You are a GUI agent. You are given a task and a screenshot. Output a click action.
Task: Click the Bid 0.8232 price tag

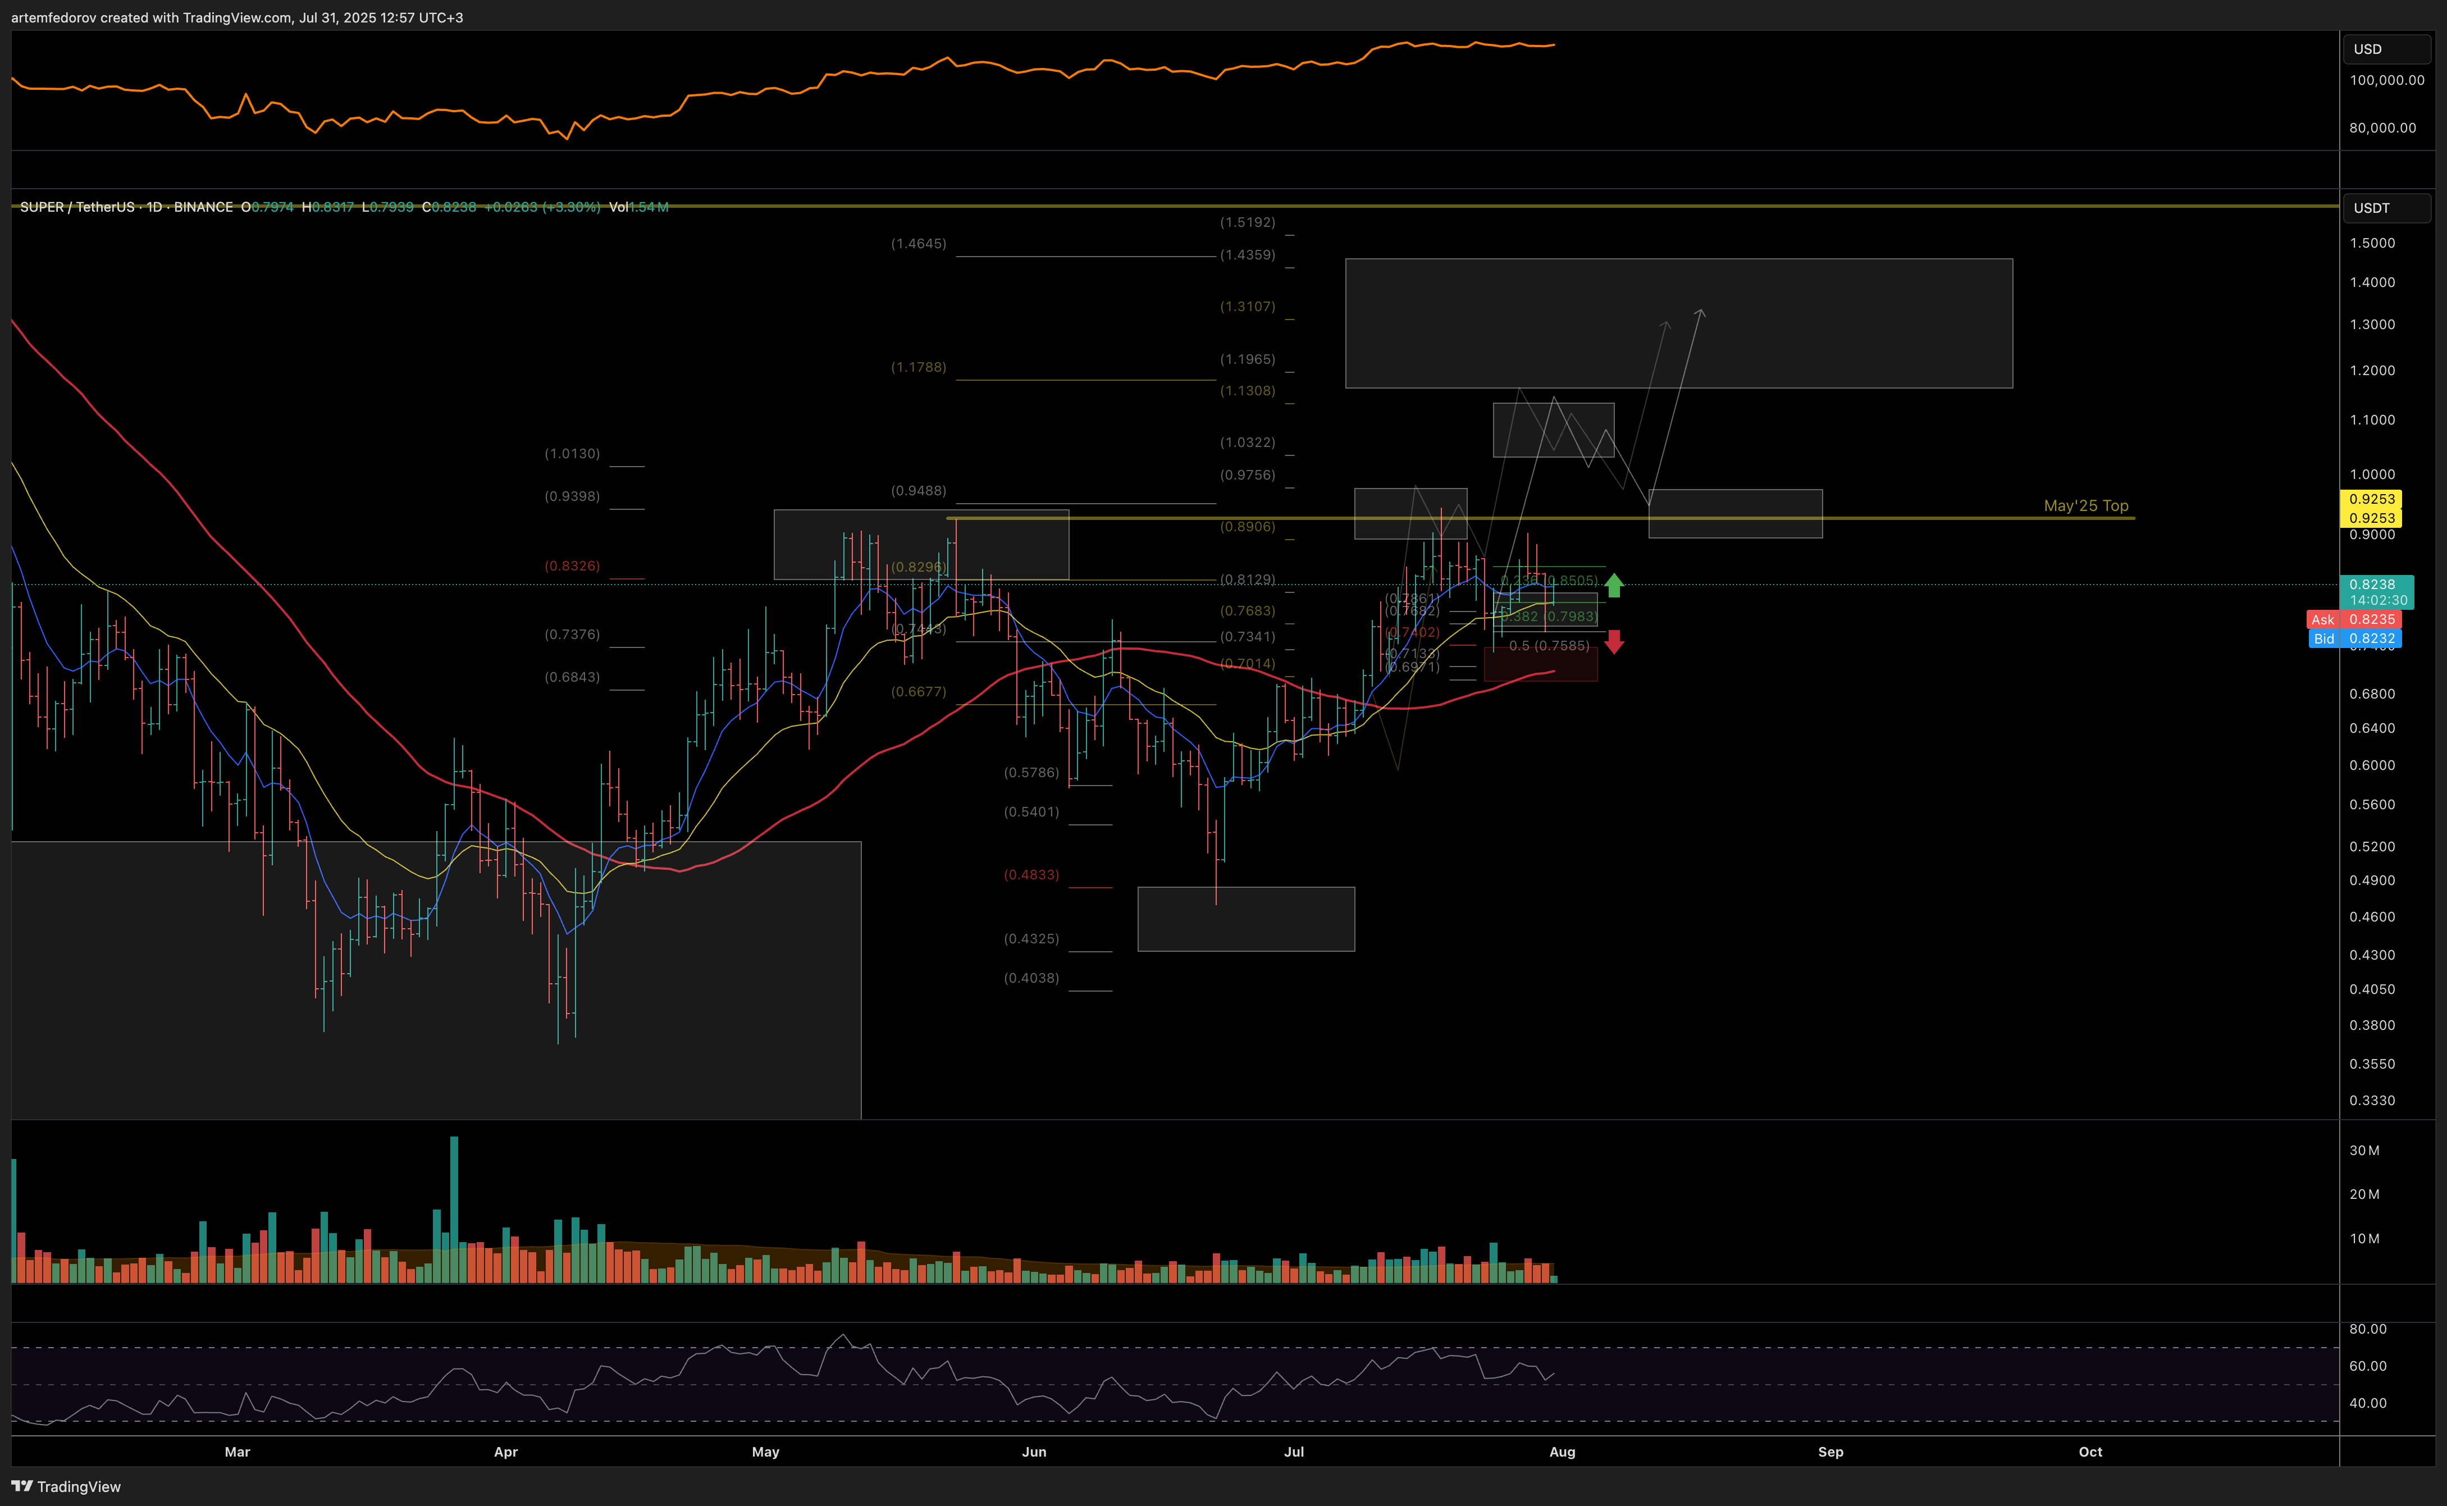(x=2353, y=638)
